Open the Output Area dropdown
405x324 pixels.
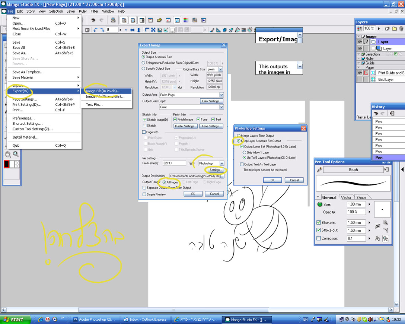221,95
